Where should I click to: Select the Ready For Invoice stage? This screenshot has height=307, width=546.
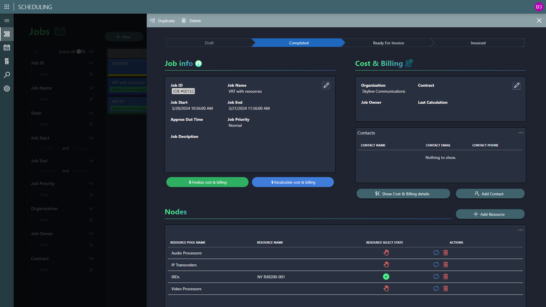[x=388, y=43]
